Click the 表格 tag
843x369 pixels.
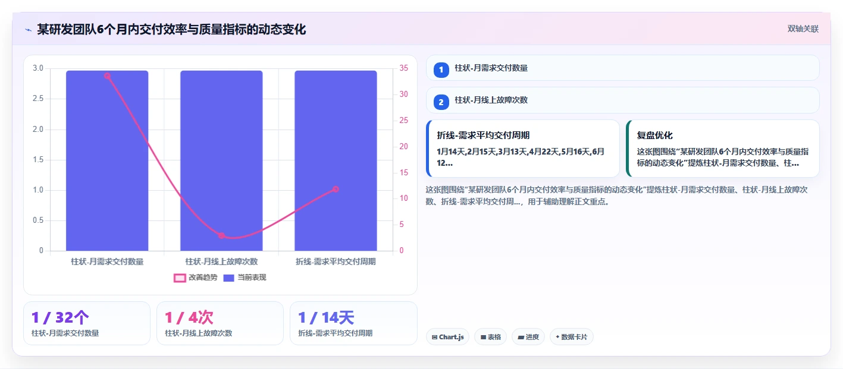point(490,337)
